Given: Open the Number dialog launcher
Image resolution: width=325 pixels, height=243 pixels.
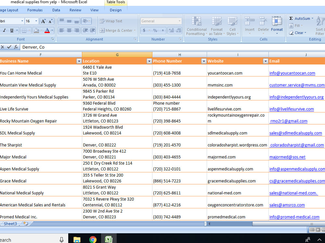Looking at the screenshot, I should click(x=180, y=39).
